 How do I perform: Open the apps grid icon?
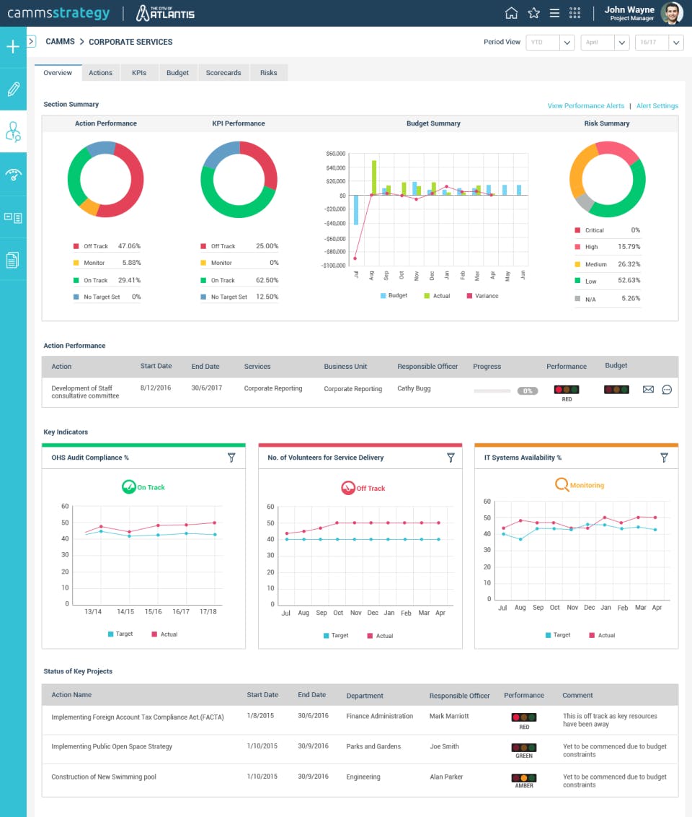pos(575,13)
